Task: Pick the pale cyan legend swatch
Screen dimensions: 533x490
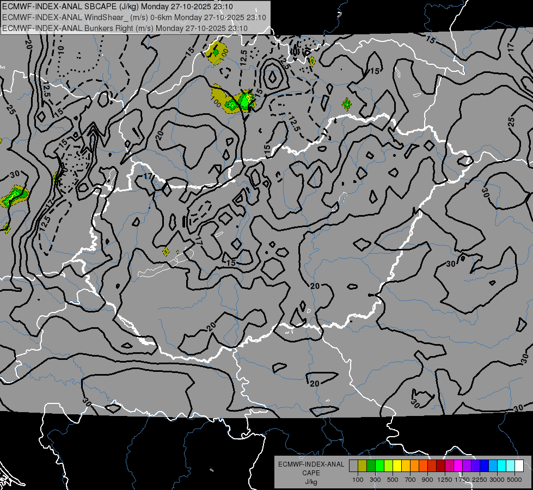Action: click(x=511, y=466)
